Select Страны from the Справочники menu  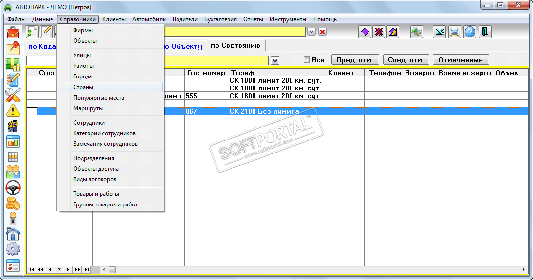tap(110, 87)
